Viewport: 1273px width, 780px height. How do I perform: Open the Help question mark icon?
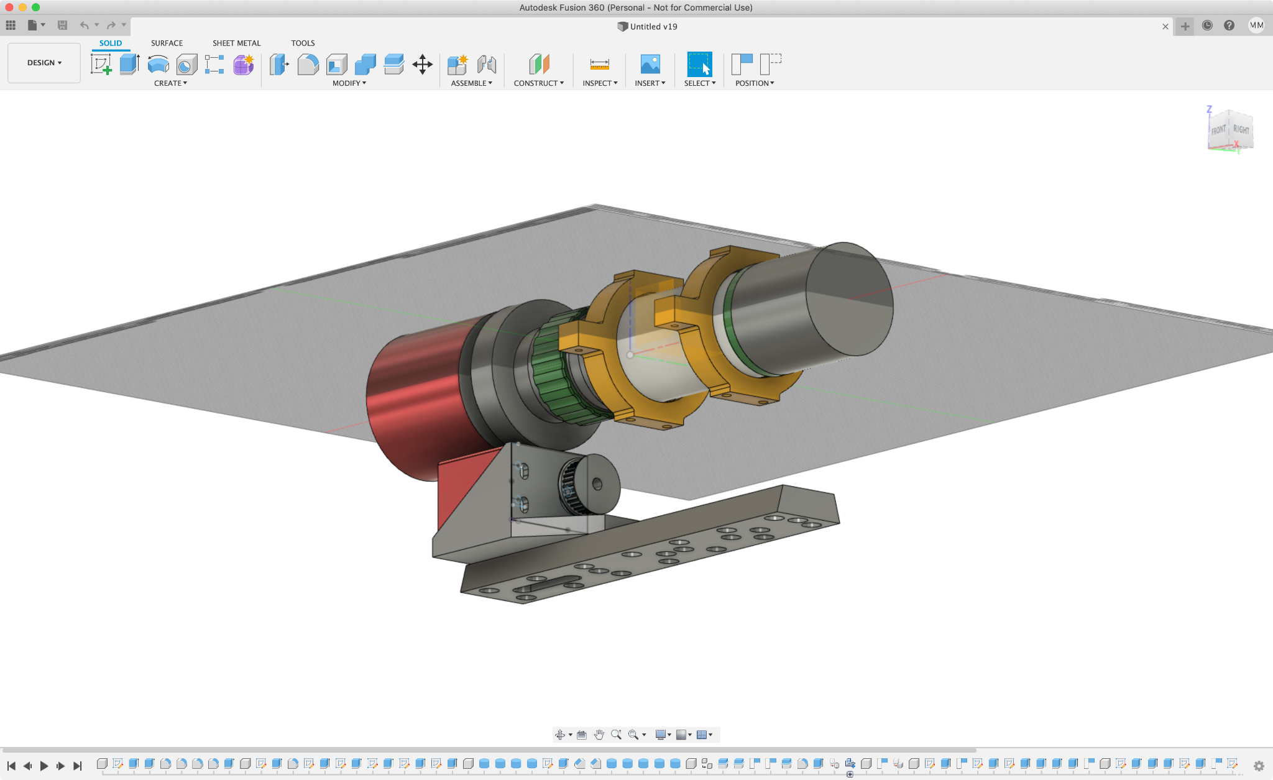coord(1229,25)
